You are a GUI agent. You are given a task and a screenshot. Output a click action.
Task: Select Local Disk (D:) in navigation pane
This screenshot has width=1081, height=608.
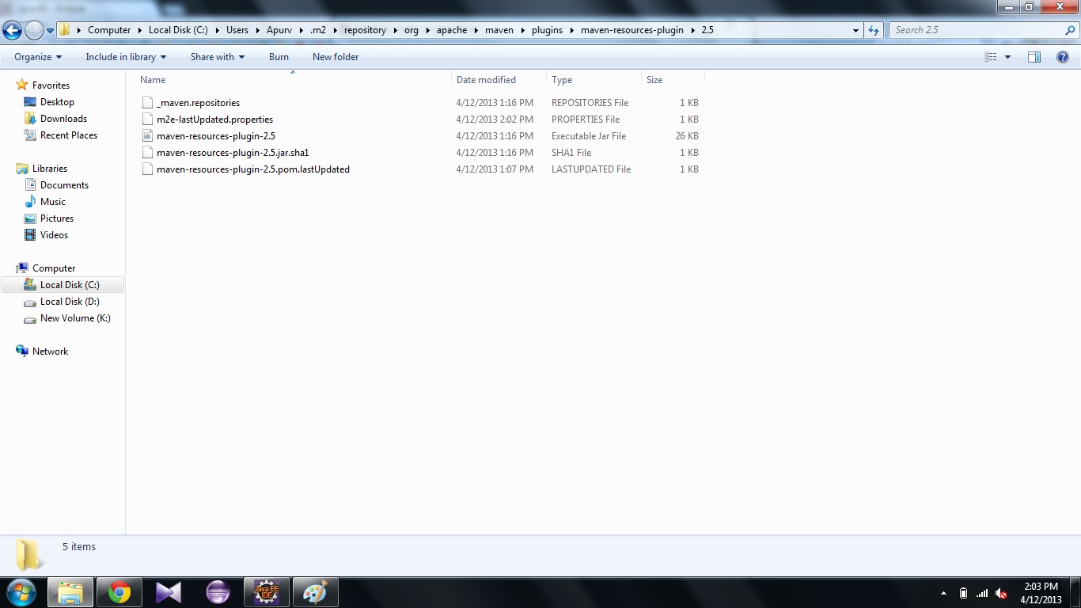(70, 302)
